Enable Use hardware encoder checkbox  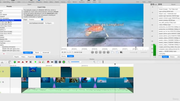(x=28, y=23)
